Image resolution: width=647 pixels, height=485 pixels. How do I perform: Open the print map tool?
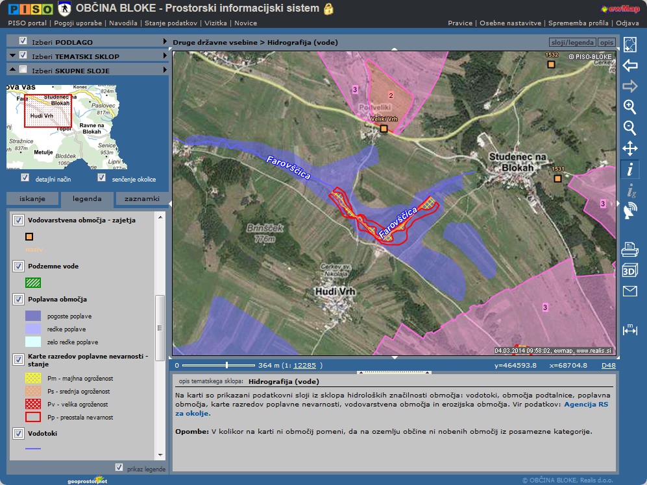point(629,249)
